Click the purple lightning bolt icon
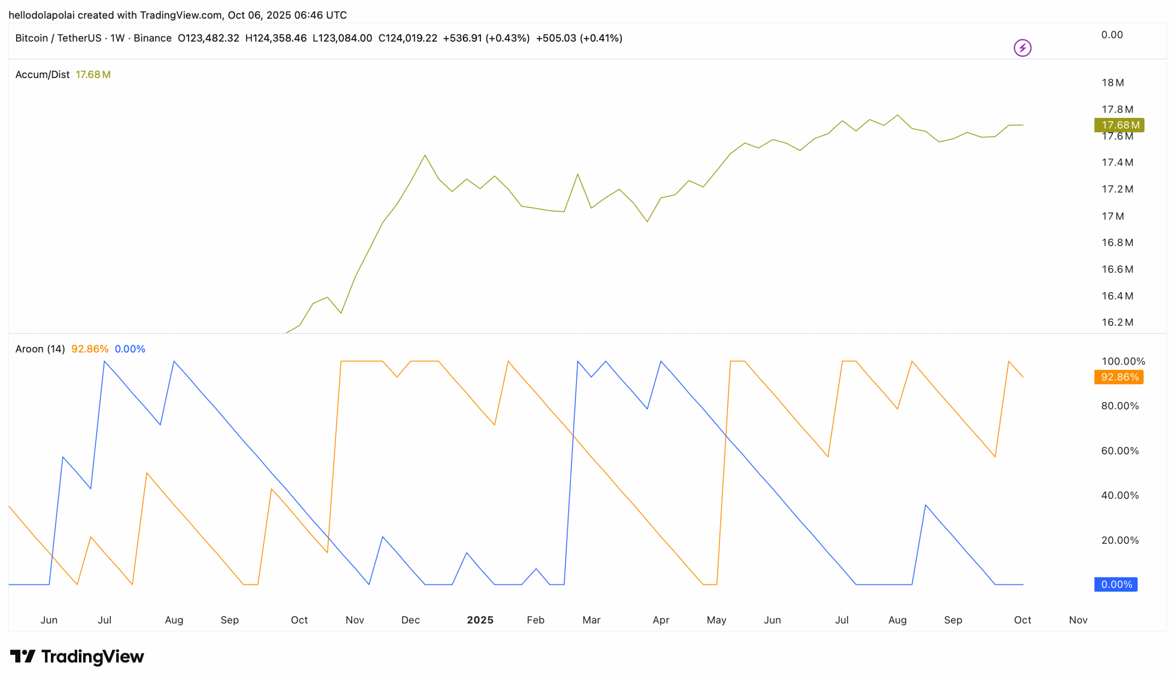The image size is (1175, 682). pos(1022,48)
